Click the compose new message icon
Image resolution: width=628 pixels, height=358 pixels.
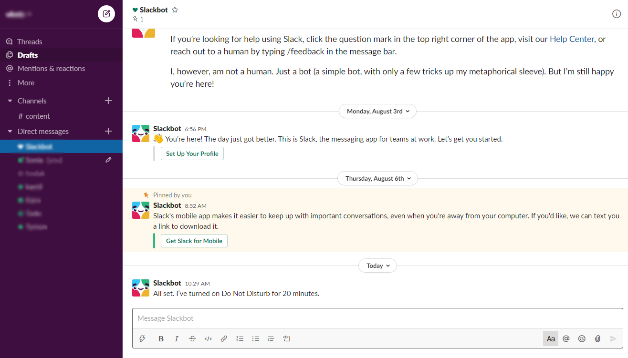coord(106,14)
